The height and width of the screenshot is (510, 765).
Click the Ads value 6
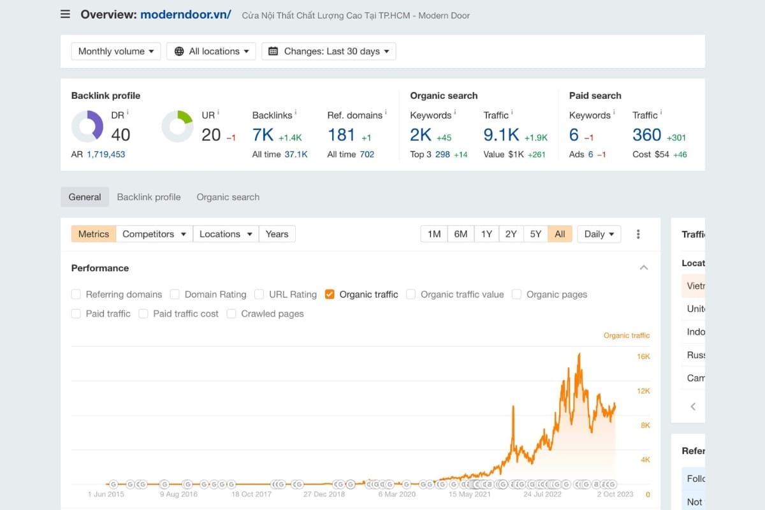click(590, 154)
